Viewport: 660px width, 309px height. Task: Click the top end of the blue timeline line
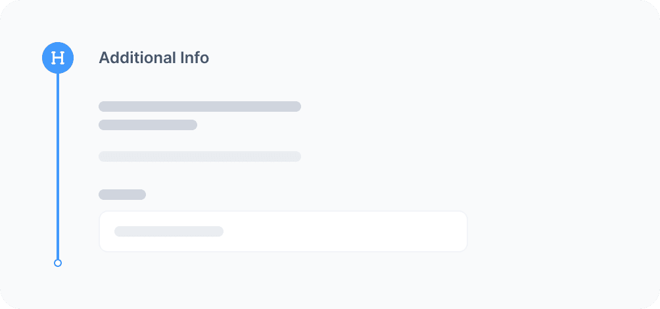[58, 76]
